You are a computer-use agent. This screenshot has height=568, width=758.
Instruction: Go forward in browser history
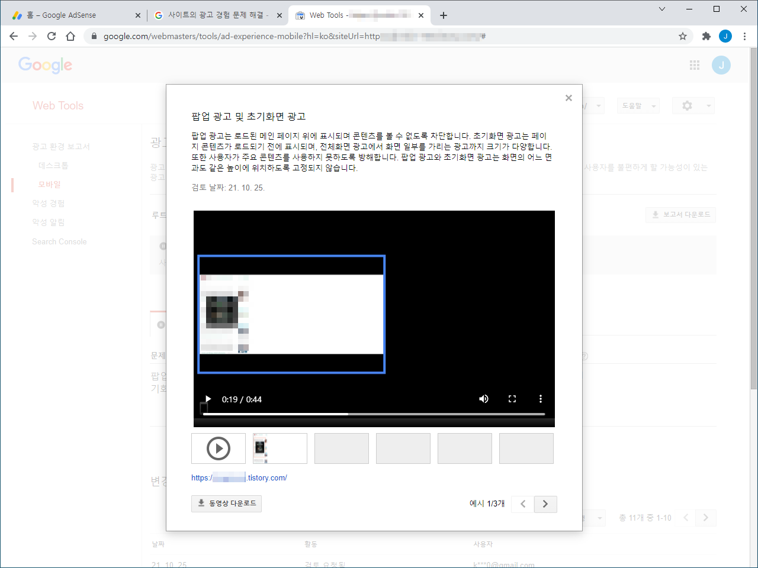tap(33, 36)
